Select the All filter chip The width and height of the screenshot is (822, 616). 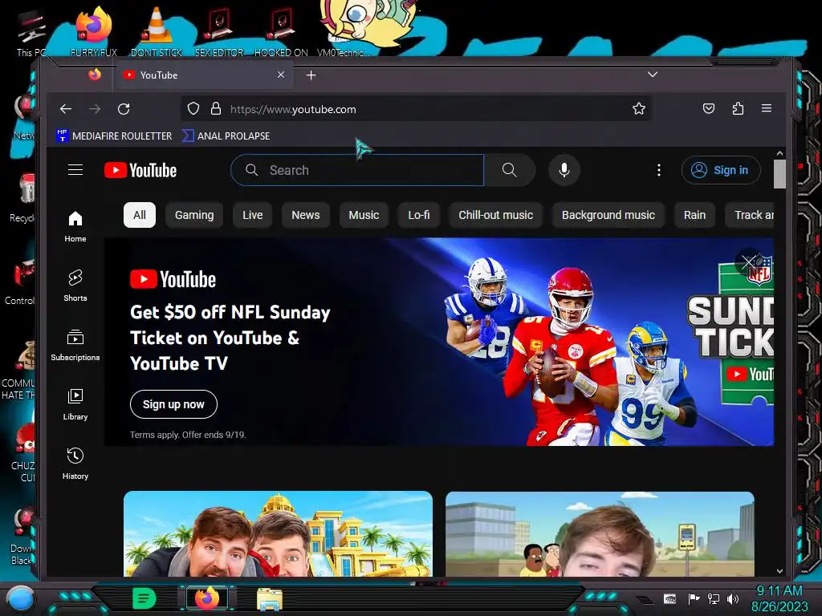pyautogui.click(x=140, y=215)
